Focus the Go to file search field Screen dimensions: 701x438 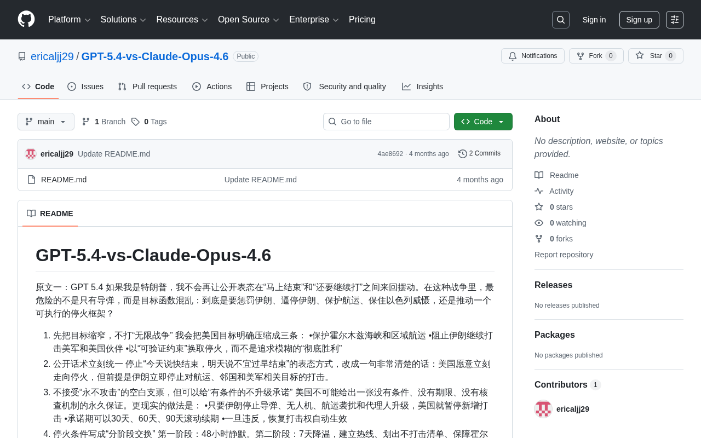coord(386,122)
